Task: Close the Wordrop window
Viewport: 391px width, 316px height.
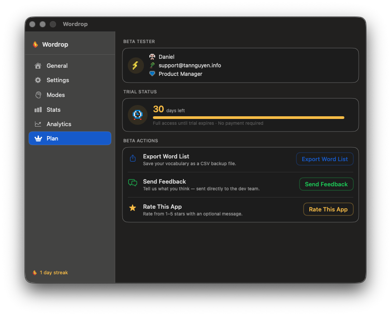Action: tap(32, 24)
